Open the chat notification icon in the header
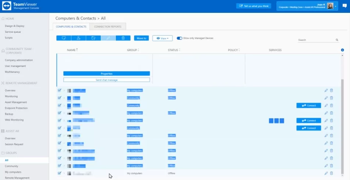The image size is (350, 180). tap(344, 6)
